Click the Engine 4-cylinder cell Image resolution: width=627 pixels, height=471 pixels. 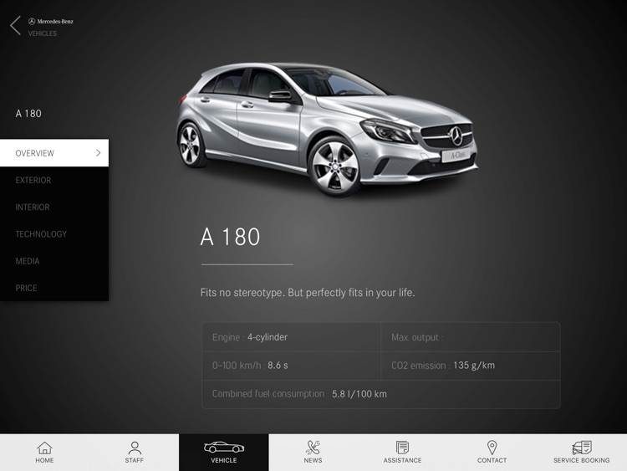click(291, 337)
